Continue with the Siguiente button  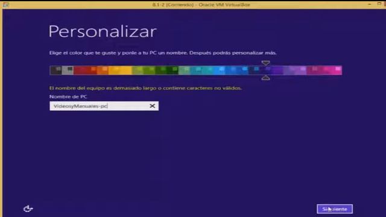[335, 209]
